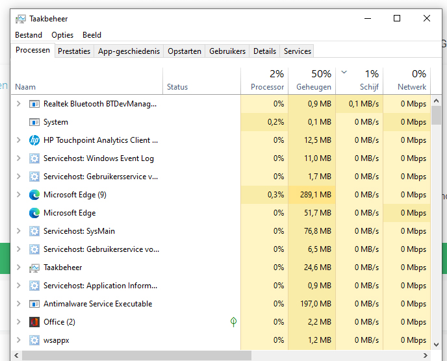Click the green leaf status icon for Office
Image resolution: width=447 pixels, height=361 pixels.
[x=233, y=322]
